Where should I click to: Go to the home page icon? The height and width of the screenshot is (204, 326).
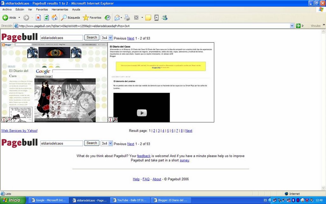pyautogui.click(x=54, y=18)
